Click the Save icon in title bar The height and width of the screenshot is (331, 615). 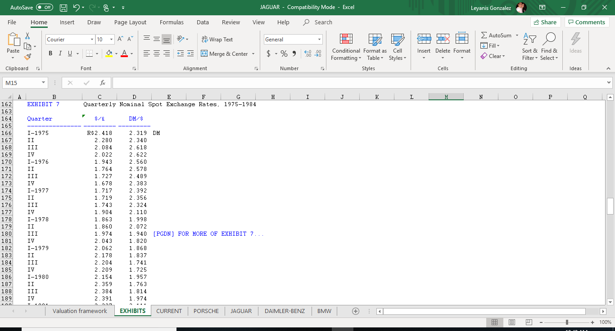(x=63, y=7)
